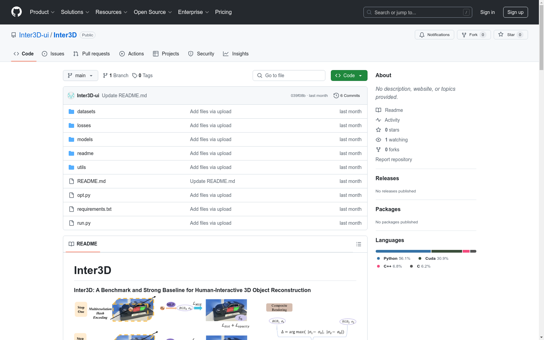The image size is (544, 340).
Task: Open the Inter3D-ui owner link
Action: (34, 35)
